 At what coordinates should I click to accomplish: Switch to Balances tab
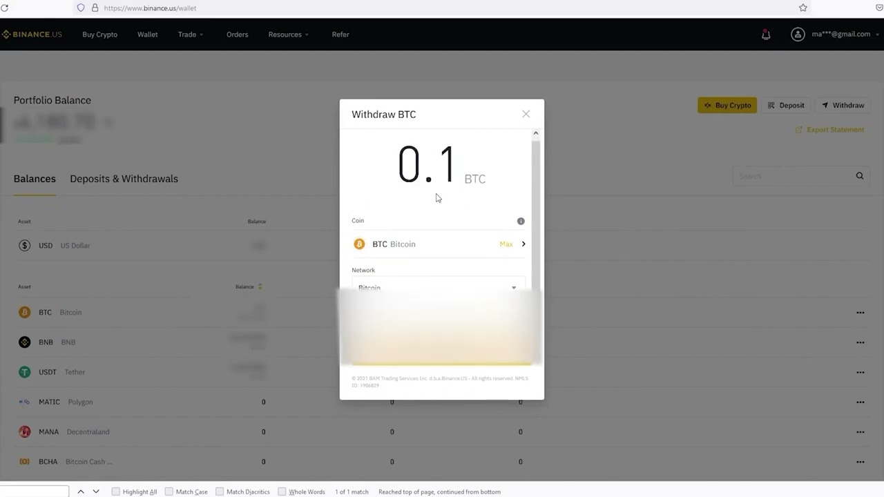coord(35,179)
